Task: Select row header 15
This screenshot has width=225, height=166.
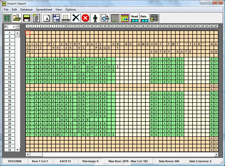Action: pyautogui.click(x=10, y=86)
